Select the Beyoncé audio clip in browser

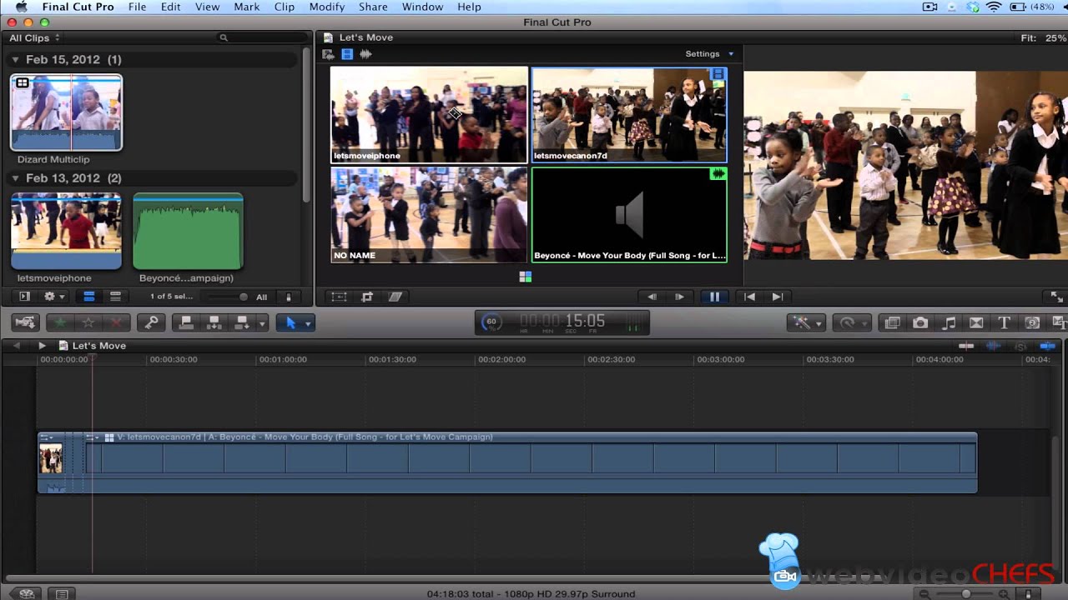click(x=188, y=232)
